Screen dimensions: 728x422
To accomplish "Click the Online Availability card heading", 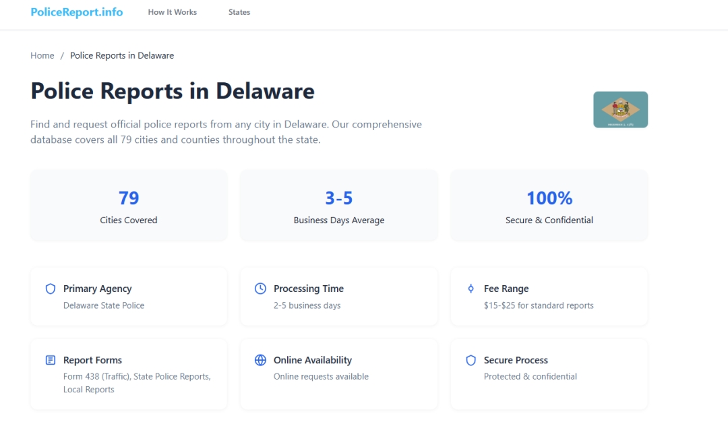I will coord(313,360).
